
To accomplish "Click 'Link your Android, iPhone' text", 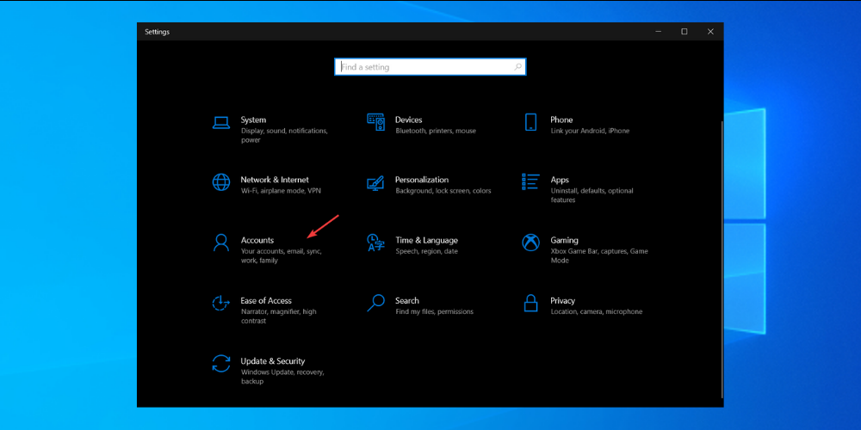I will pyautogui.click(x=590, y=131).
